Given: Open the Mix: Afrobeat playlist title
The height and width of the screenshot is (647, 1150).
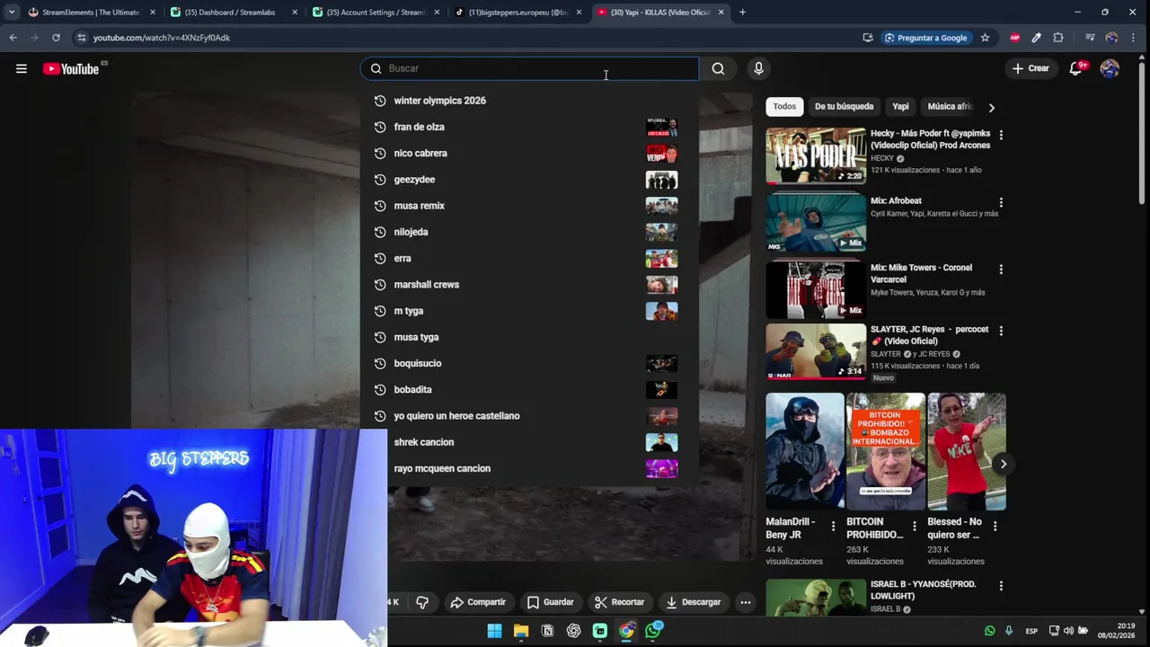Looking at the screenshot, I should 896,201.
